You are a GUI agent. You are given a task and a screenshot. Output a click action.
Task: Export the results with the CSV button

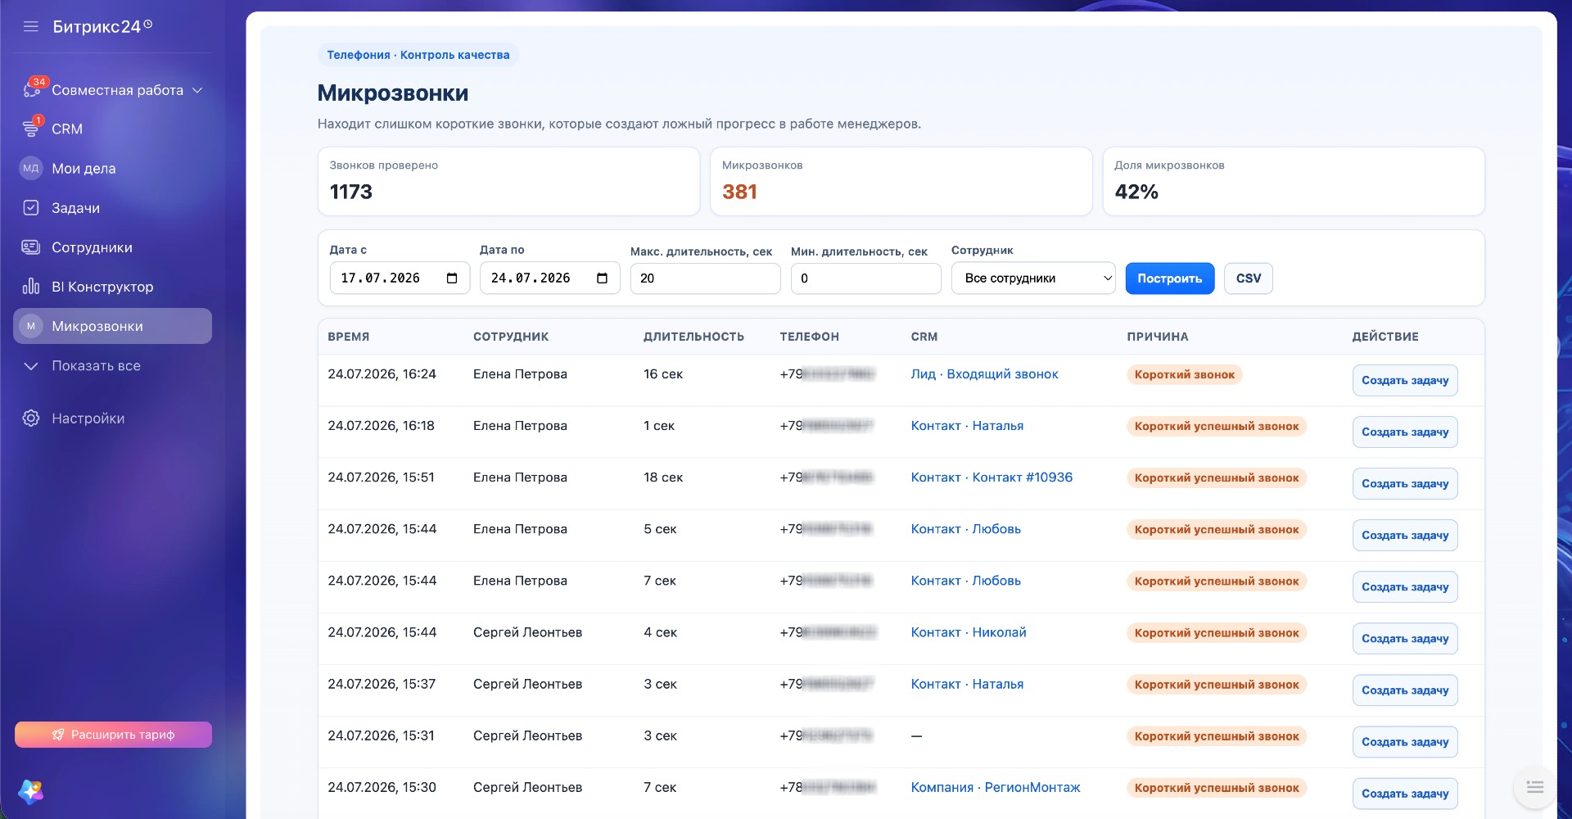(x=1249, y=278)
